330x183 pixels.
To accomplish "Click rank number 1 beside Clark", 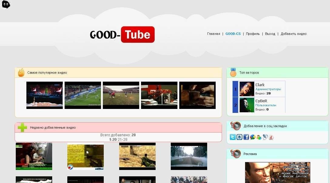I will [x=235, y=89].
